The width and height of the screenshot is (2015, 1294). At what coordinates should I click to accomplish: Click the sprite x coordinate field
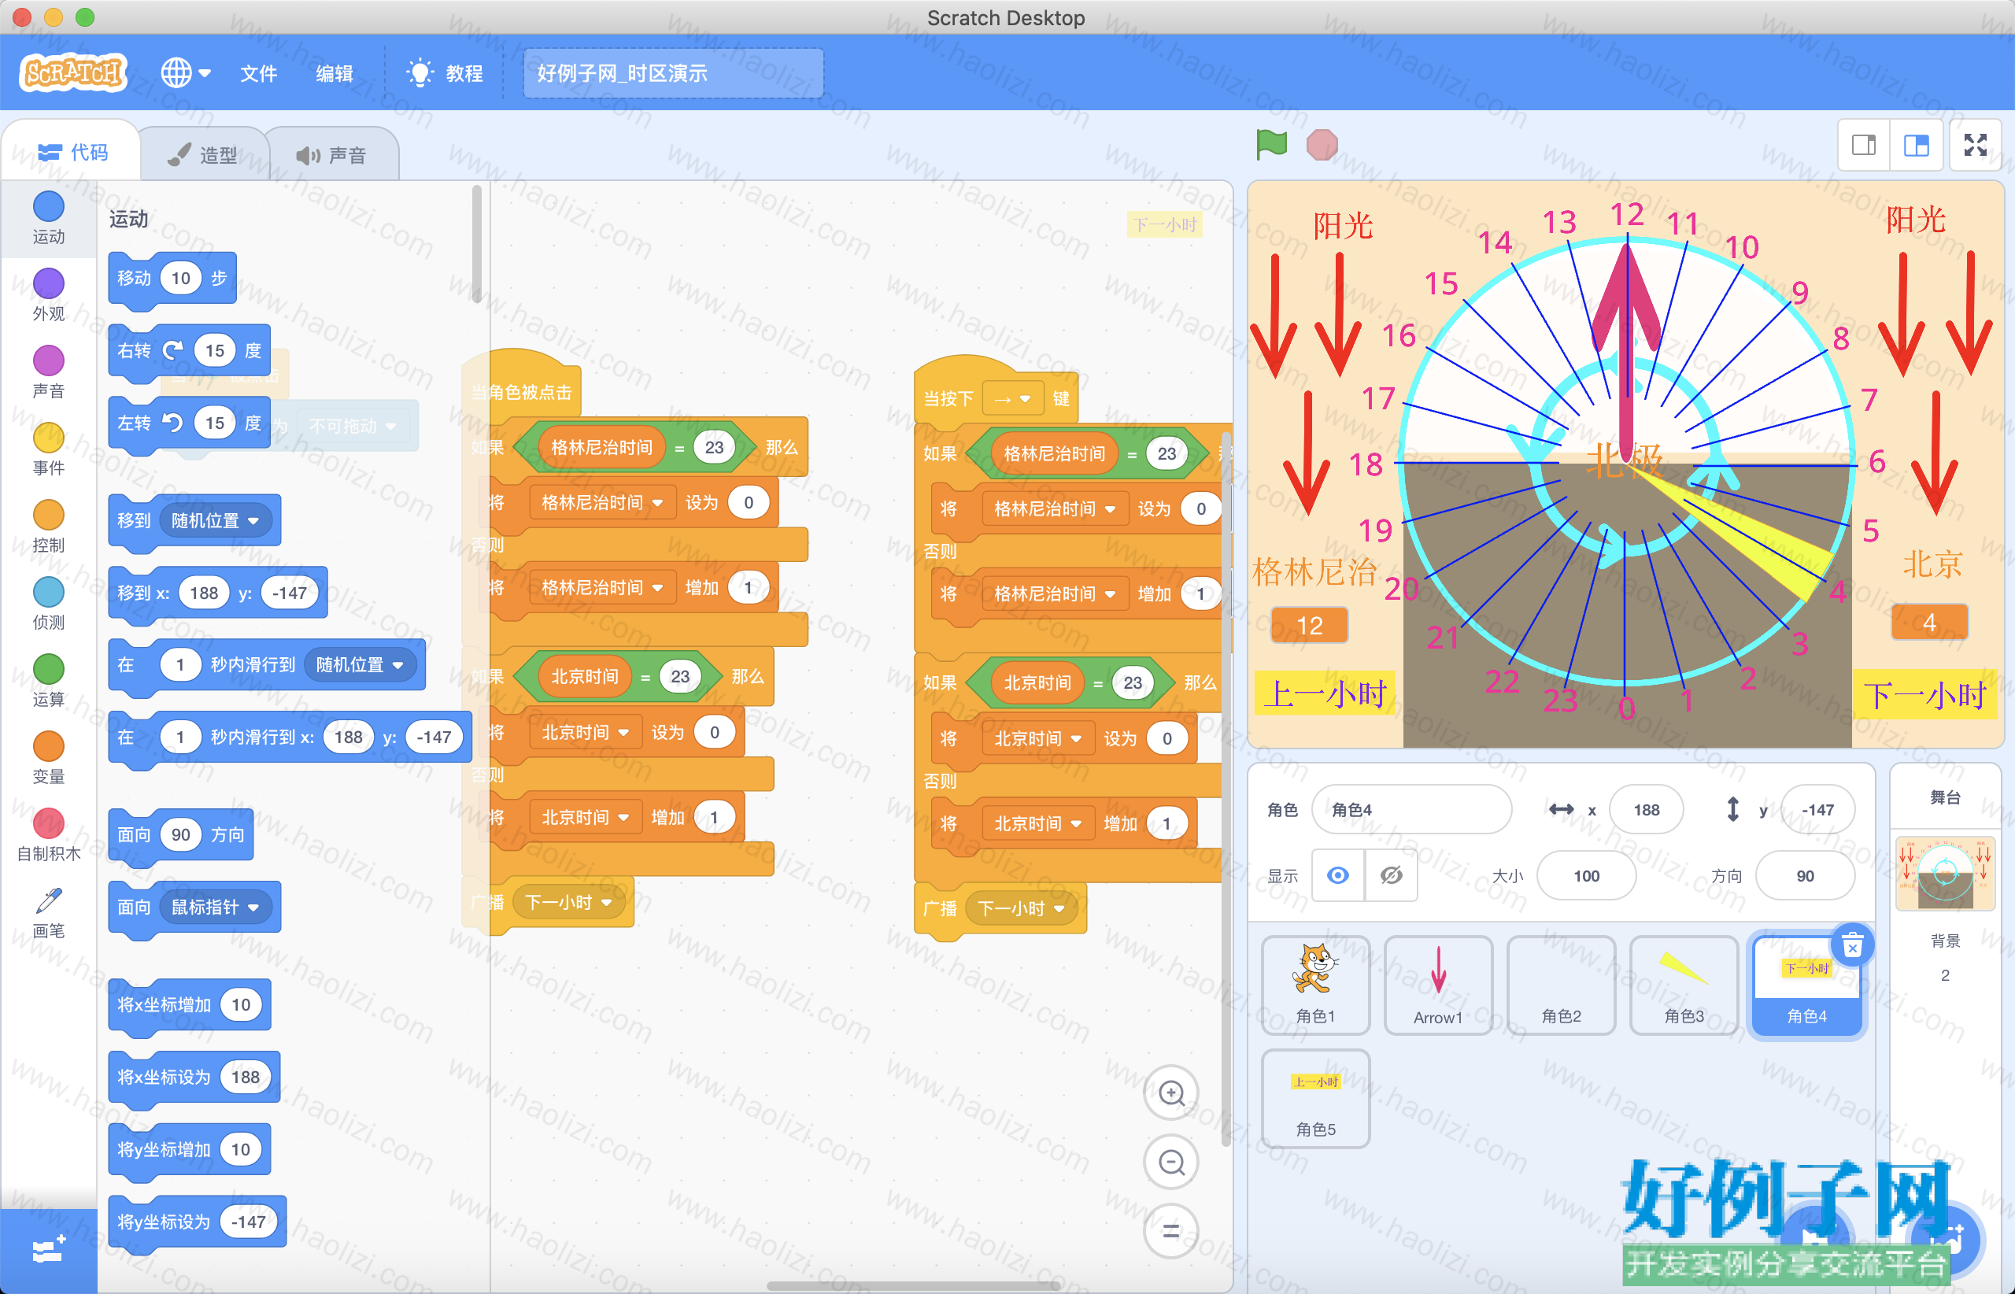(1646, 809)
